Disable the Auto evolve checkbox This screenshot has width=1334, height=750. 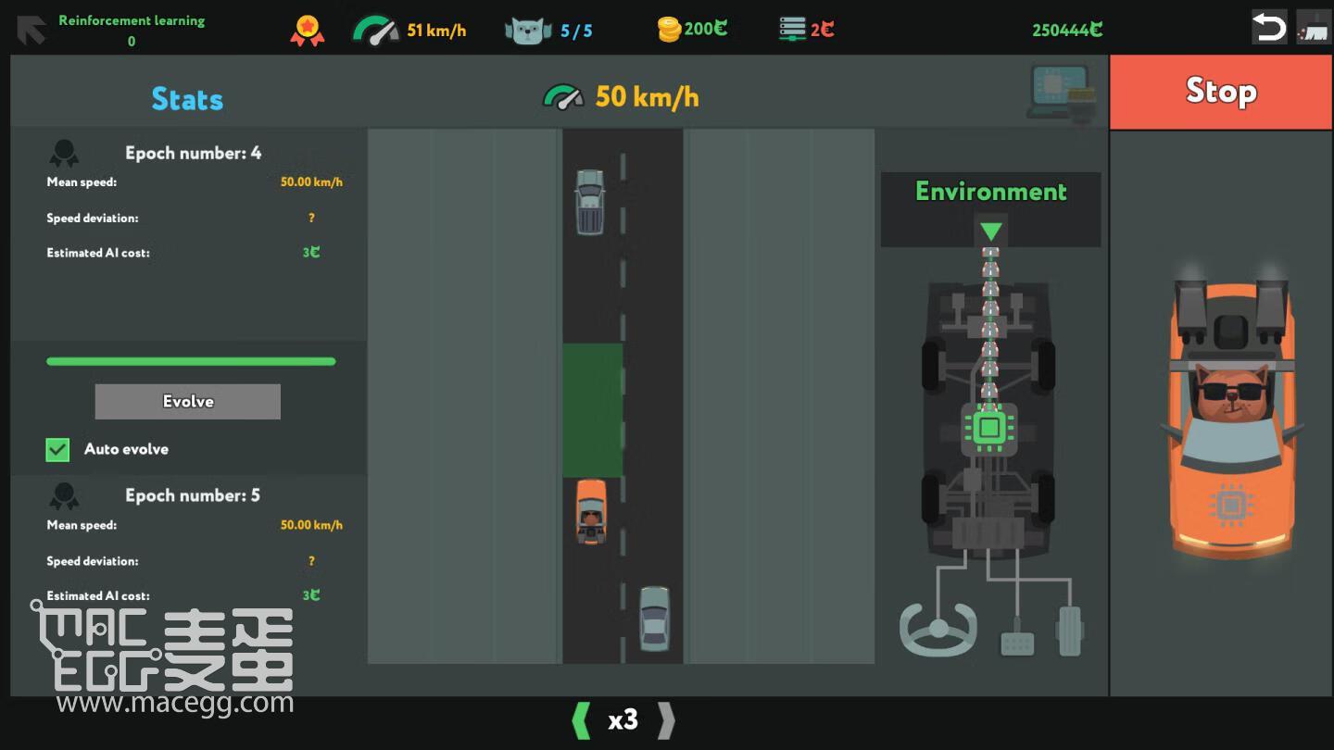(x=57, y=450)
